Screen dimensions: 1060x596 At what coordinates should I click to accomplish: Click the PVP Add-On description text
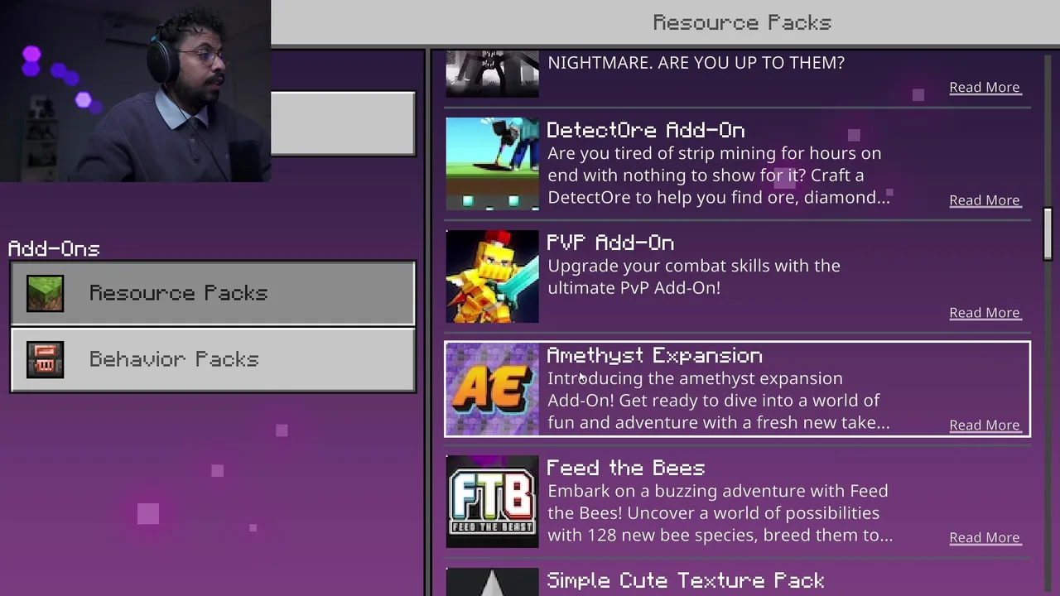pos(694,277)
